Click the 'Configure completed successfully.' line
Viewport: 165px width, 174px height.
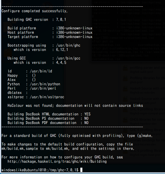(34, 11)
